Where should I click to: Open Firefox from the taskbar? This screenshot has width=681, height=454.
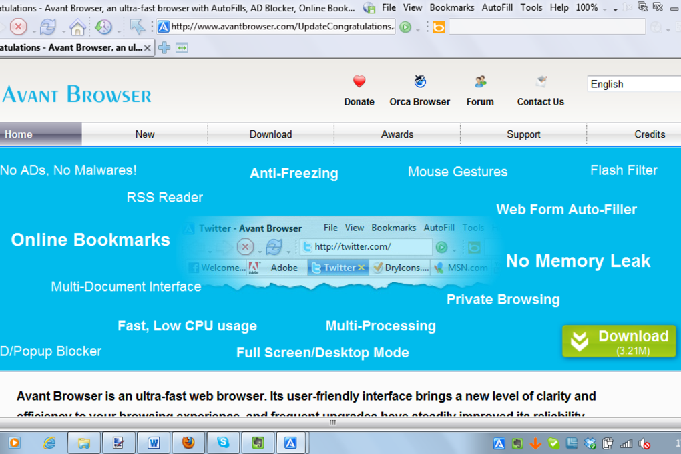click(188, 443)
